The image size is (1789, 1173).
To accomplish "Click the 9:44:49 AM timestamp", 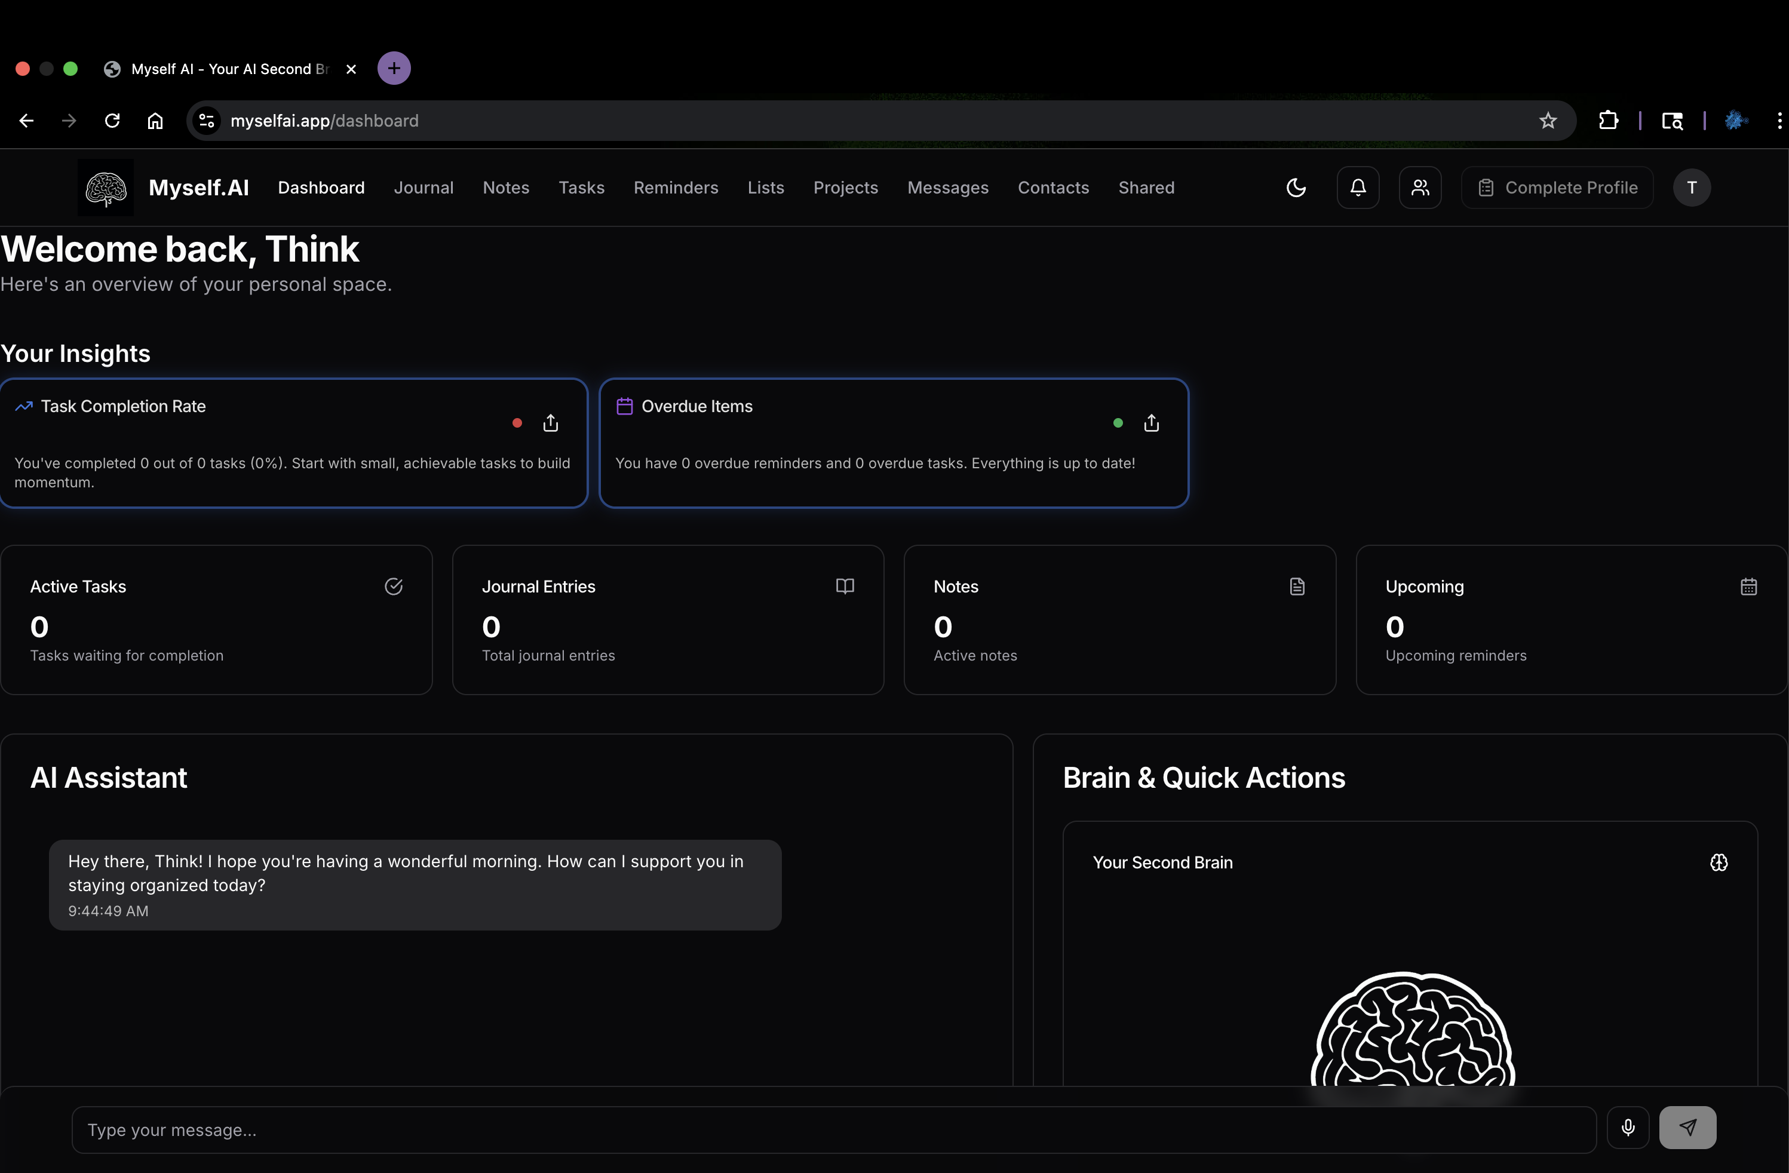I will [x=108, y=911].
